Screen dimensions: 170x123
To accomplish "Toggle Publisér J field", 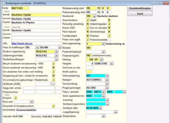I will [109, 36].
